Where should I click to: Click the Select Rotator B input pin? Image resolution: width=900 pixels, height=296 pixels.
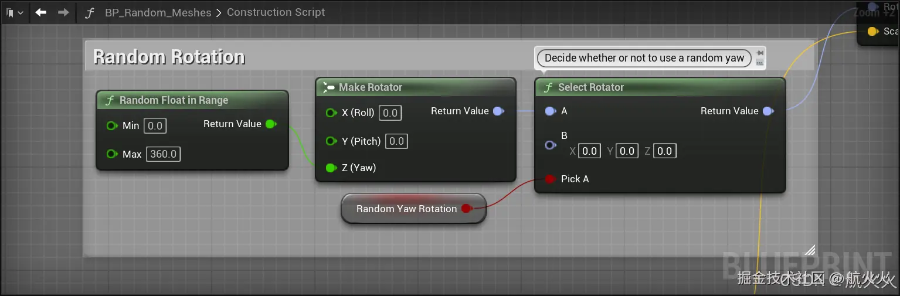point(550,145)
